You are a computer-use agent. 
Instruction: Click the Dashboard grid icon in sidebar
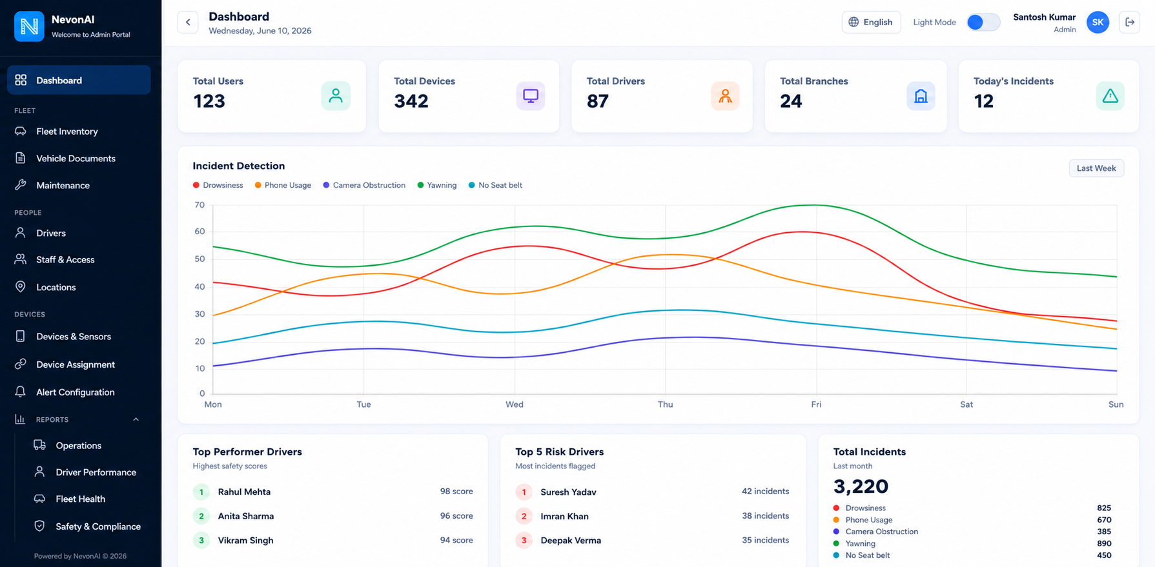pos(21,80)
